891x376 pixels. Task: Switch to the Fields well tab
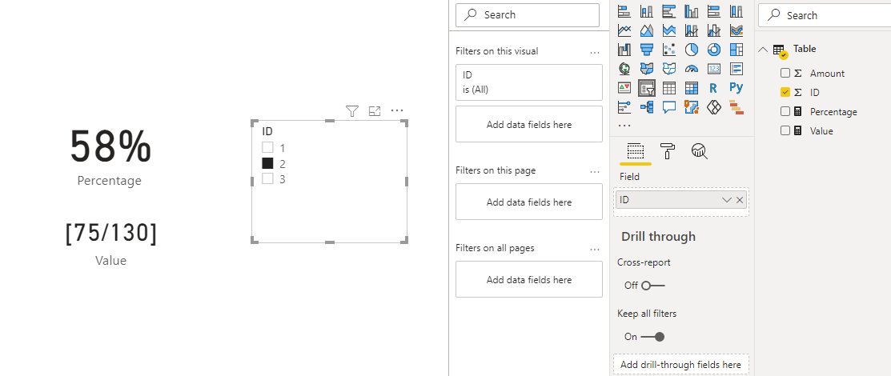pyautogui.click(x=636, y=151)
